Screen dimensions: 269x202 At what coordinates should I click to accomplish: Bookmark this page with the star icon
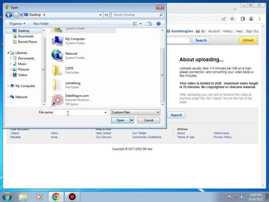pyautogui.click(x=232, y=19)
